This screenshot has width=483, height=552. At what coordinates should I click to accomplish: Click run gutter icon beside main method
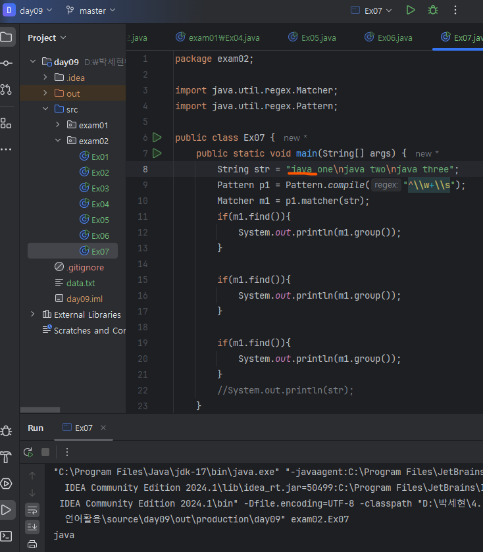[157, 153]
